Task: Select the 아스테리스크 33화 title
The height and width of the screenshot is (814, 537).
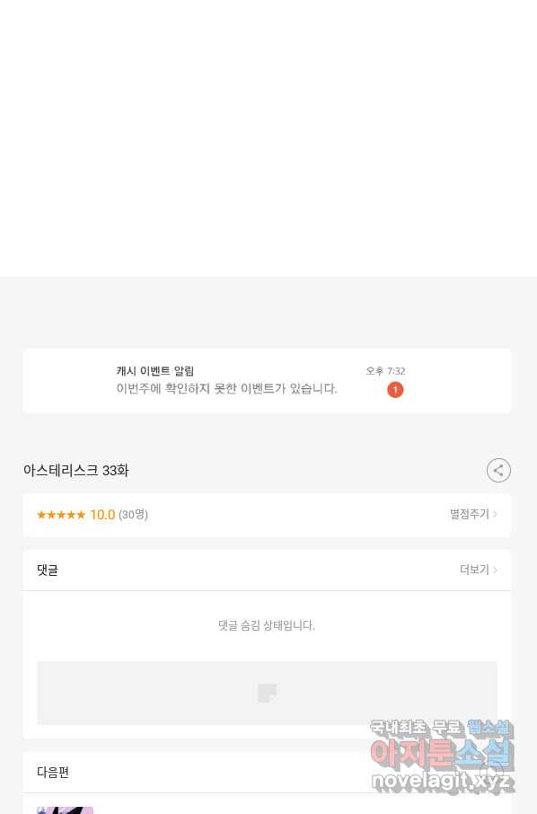Action: coord(75,470)
